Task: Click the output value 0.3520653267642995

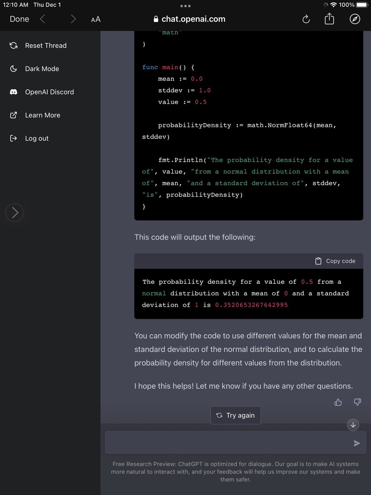Action: tap(251, 305)
